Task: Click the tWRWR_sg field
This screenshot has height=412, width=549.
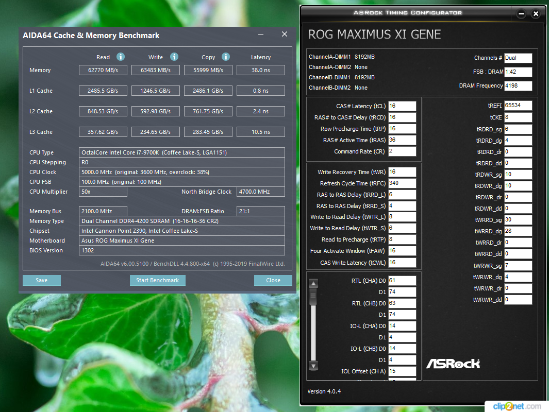Action: coord(518,265)
